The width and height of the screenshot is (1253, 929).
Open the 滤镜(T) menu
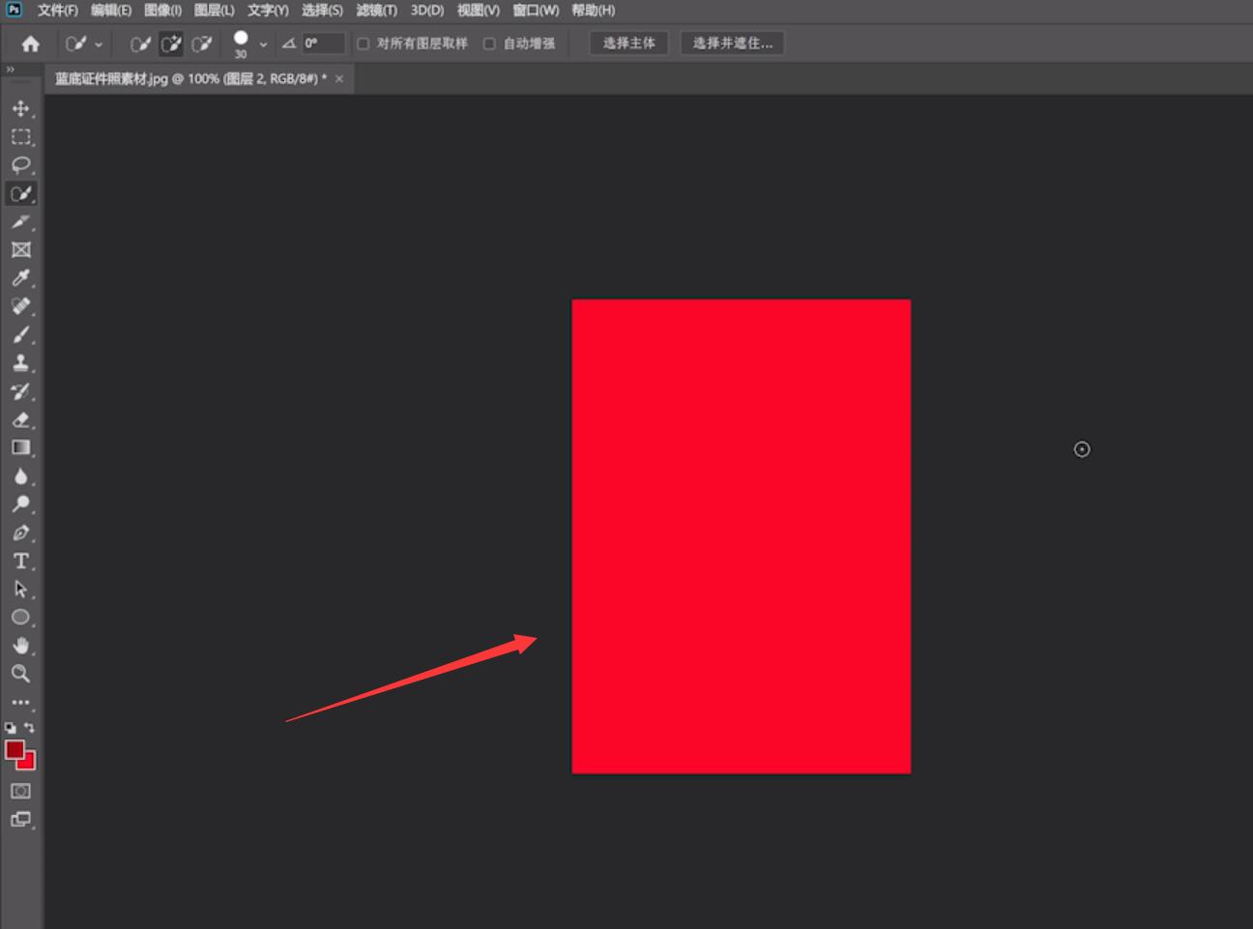point(376,10)
